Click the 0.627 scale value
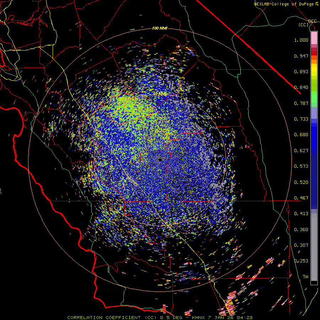320x320 pixels. (301, 151)
